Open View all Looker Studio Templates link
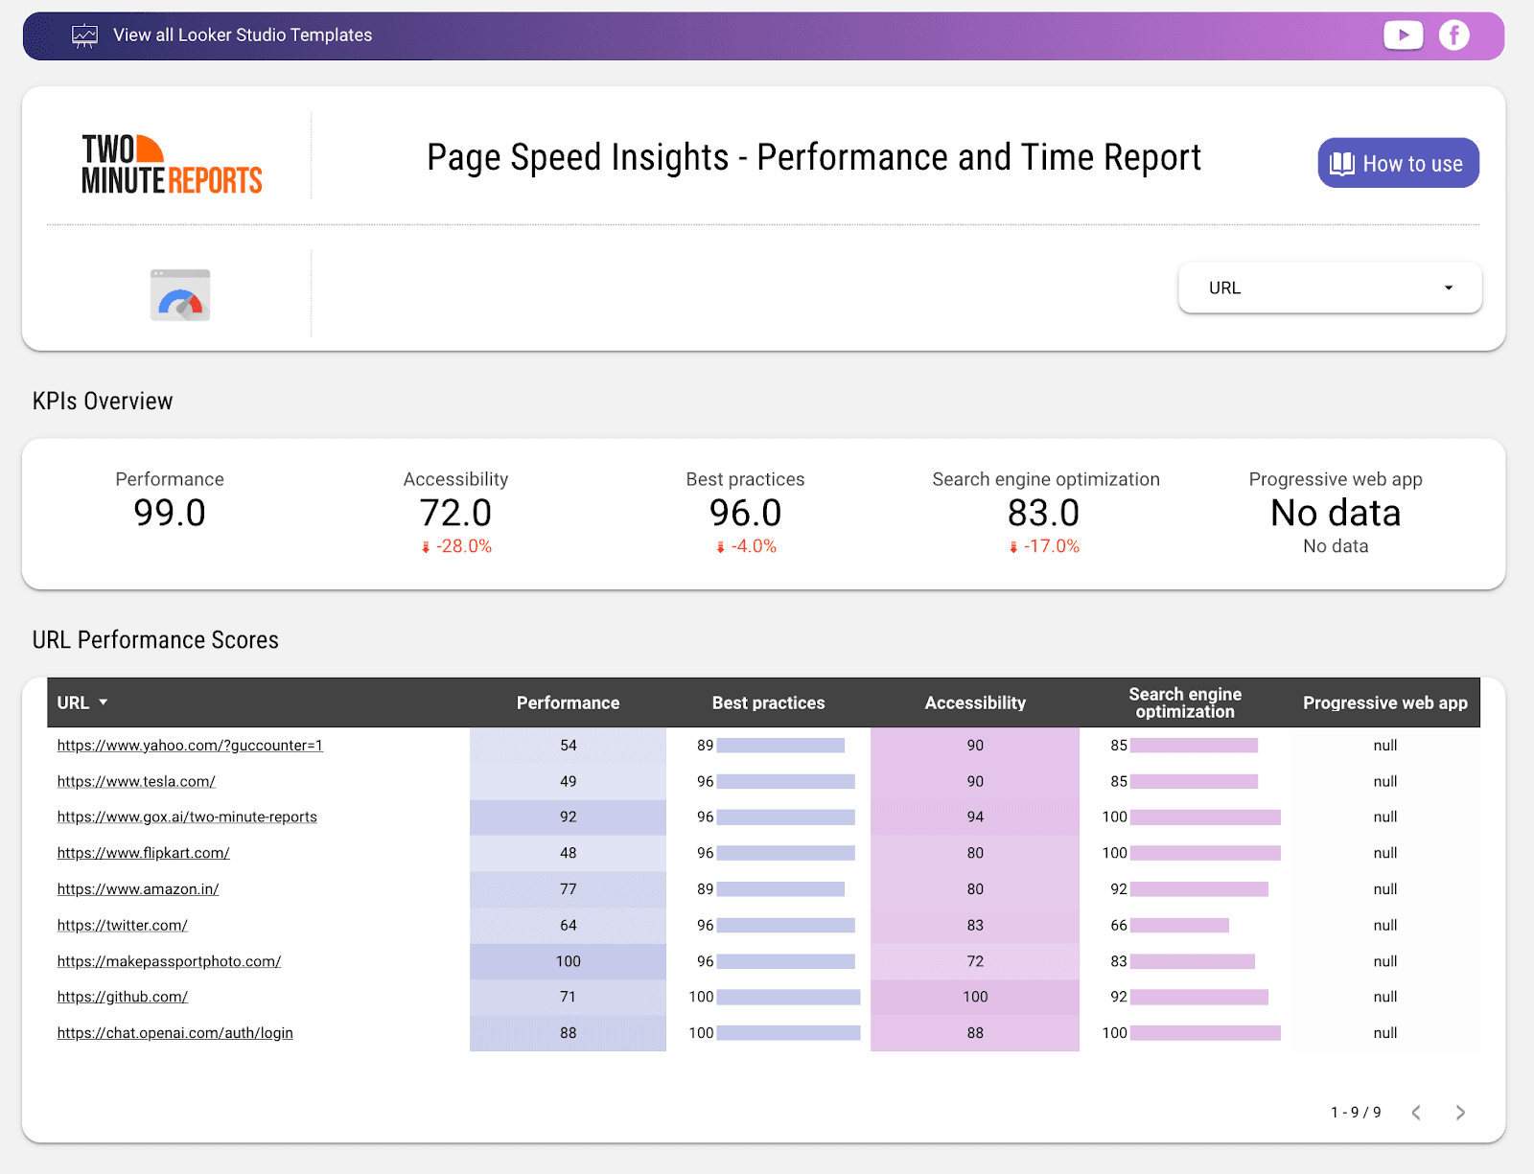This screenshot has width=1534, height=1174. tap(243, 35)
